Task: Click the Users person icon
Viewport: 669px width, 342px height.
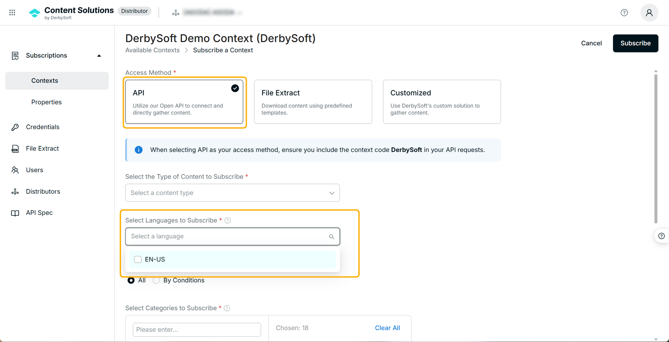Action: 15,170
